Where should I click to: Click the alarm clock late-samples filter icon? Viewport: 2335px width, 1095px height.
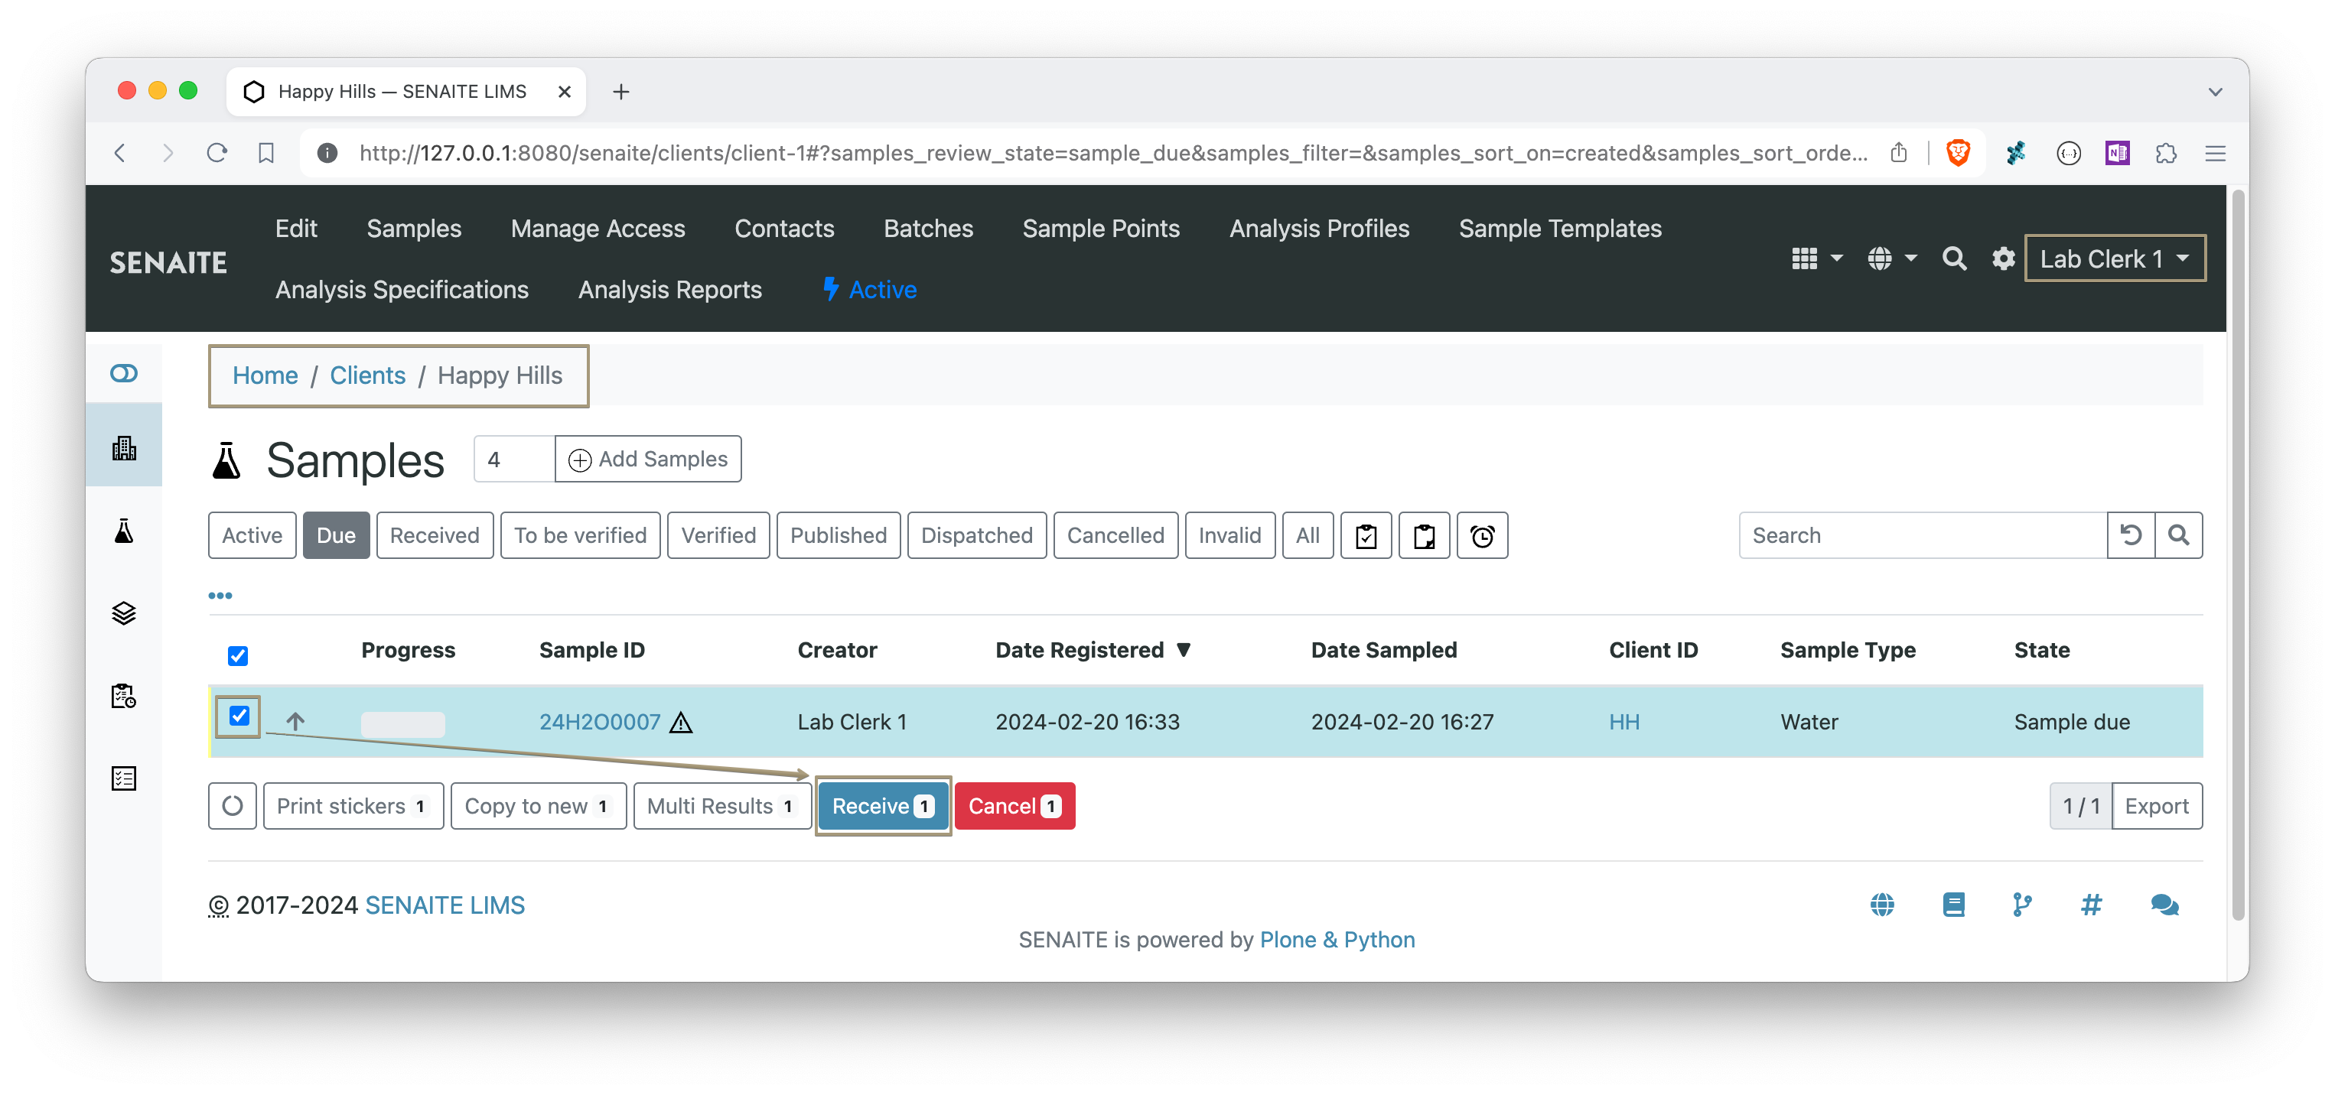pyautogui.click(x=1483, y=535)
